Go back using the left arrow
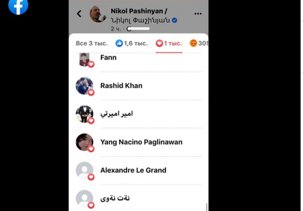The width and height of the screenshot is (303, 211). 79,14
